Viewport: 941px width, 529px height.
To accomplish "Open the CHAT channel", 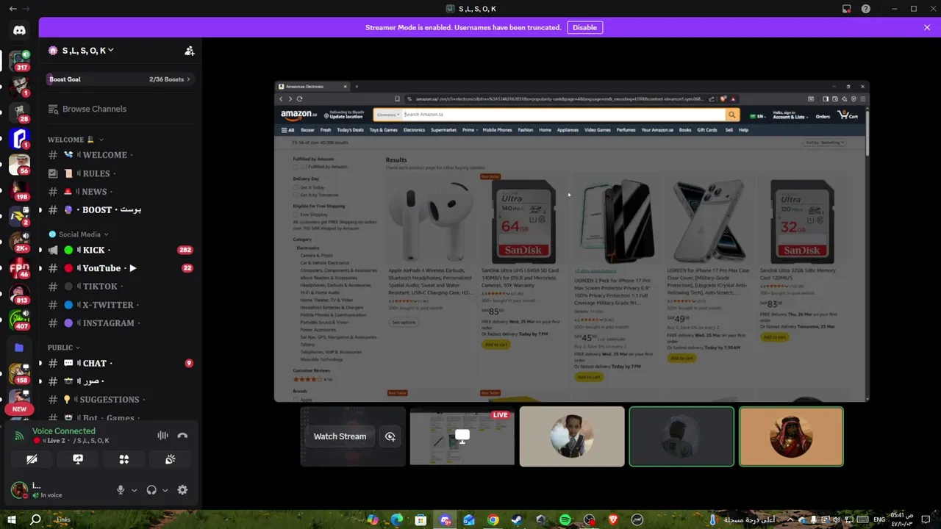I will click(x=120, y=363).
